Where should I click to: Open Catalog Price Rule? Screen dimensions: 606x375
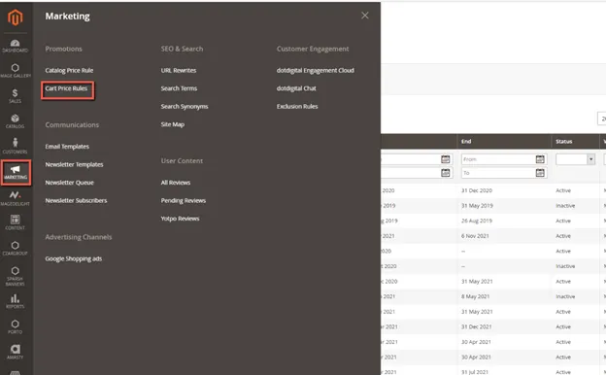tap(69, 70)
